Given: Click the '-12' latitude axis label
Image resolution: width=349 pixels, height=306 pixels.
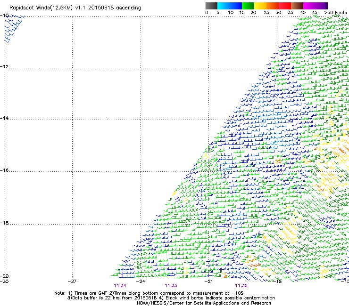Looking at the screenshot, I should 4,67.
